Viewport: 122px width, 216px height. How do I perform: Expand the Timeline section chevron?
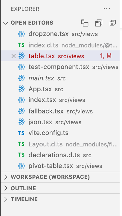click(6, 199)
